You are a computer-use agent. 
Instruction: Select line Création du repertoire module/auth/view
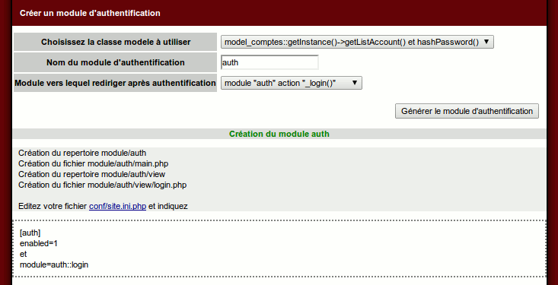[x=92, y=175]
